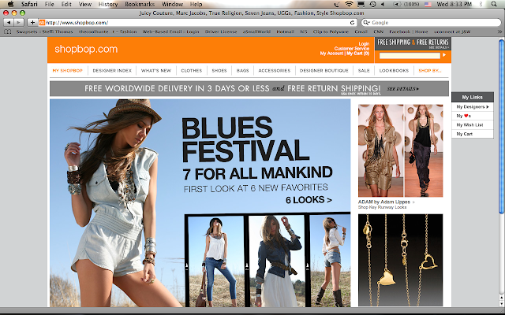The height and width of the screenshot is (315, 505).
Task: Open the History menu
Action: (108, 4)
